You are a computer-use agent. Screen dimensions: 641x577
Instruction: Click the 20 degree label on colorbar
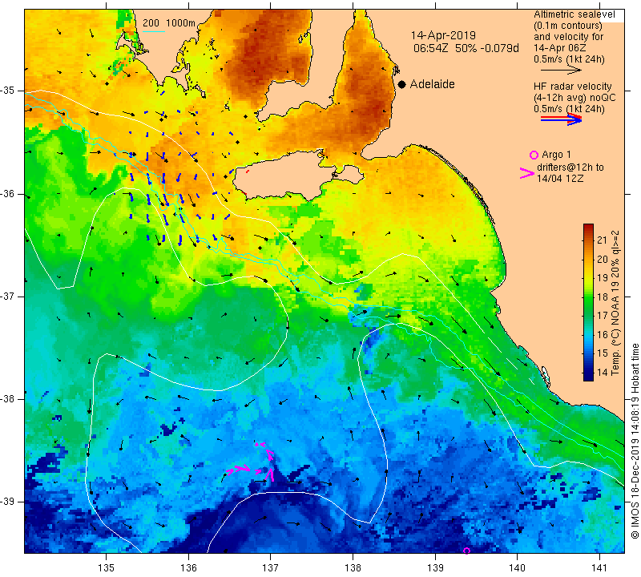tap(602, 260)
